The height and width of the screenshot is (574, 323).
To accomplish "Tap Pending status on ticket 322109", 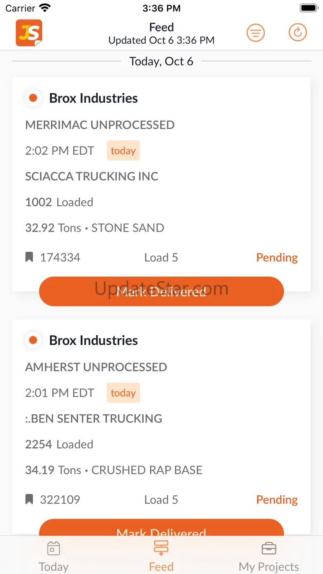I will 277,500.
